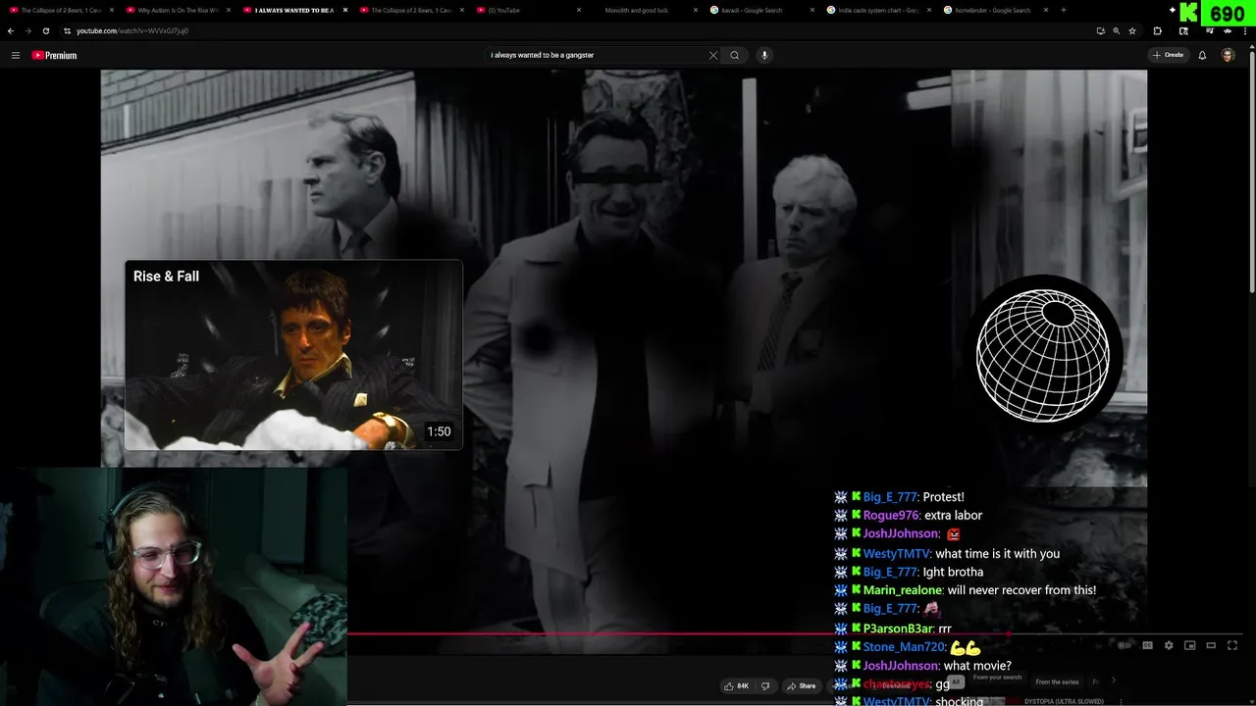Like the video showing 84K likes

[x=736, y=685]
